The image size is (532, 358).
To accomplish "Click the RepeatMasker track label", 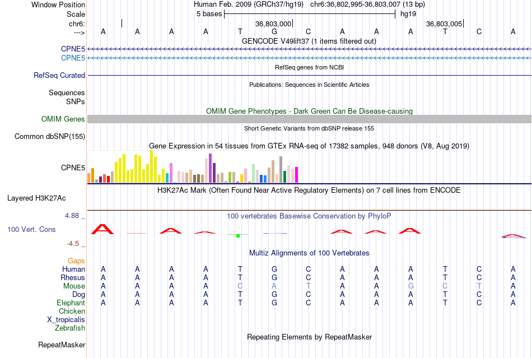I will coord(62,345).
